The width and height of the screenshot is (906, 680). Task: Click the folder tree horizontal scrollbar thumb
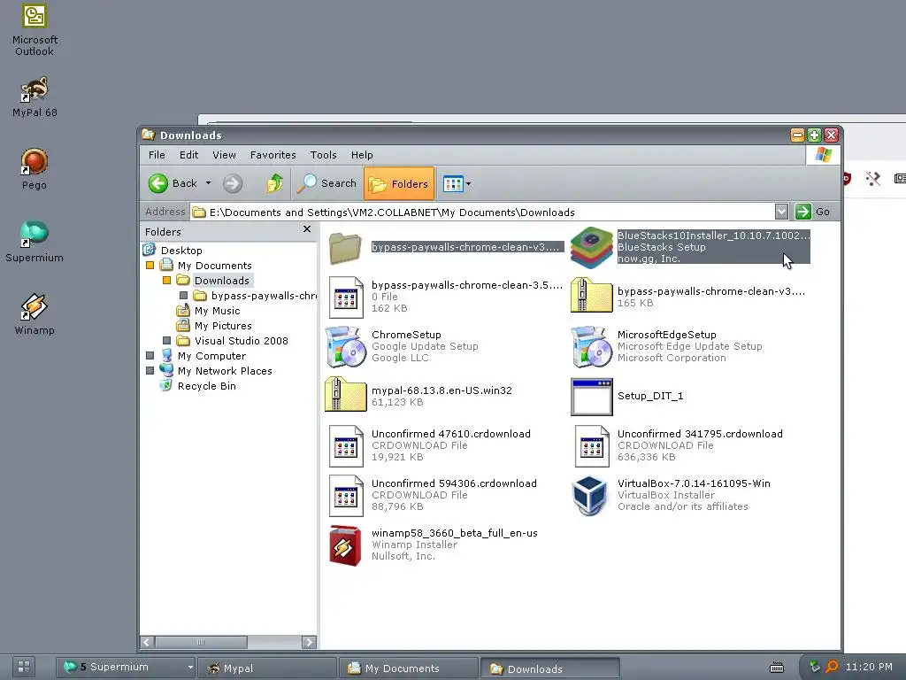click(201, 642)
